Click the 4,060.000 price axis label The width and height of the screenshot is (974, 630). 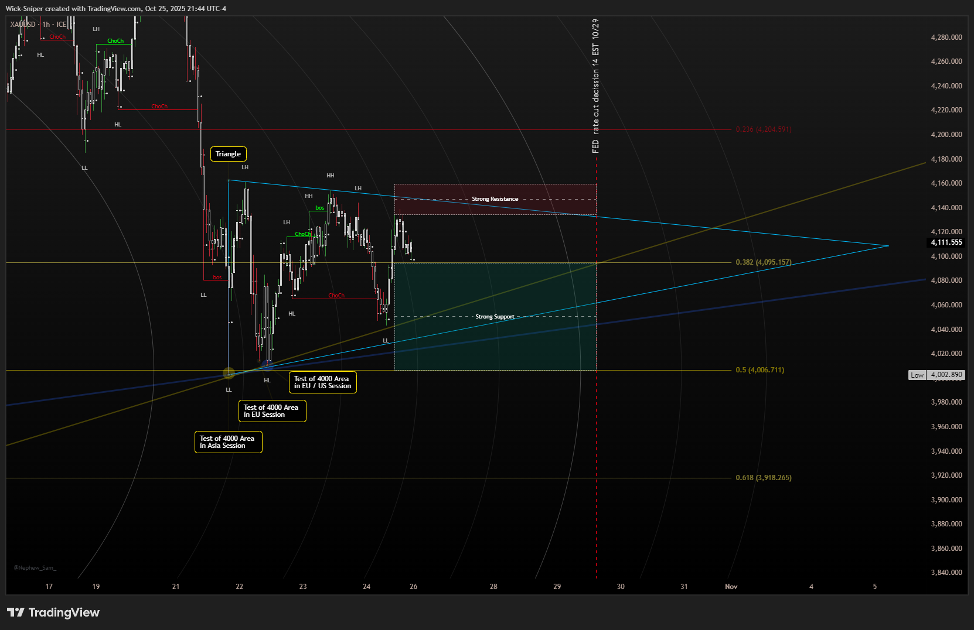click(946, 305)
